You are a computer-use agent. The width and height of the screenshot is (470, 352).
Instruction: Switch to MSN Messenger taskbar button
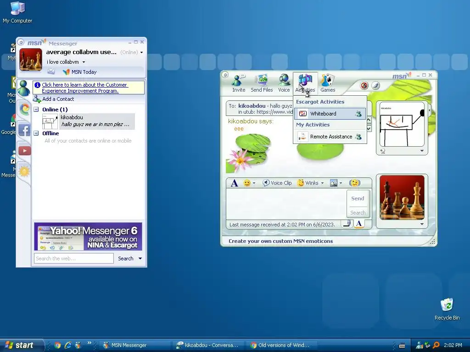[x=135, y=345]
